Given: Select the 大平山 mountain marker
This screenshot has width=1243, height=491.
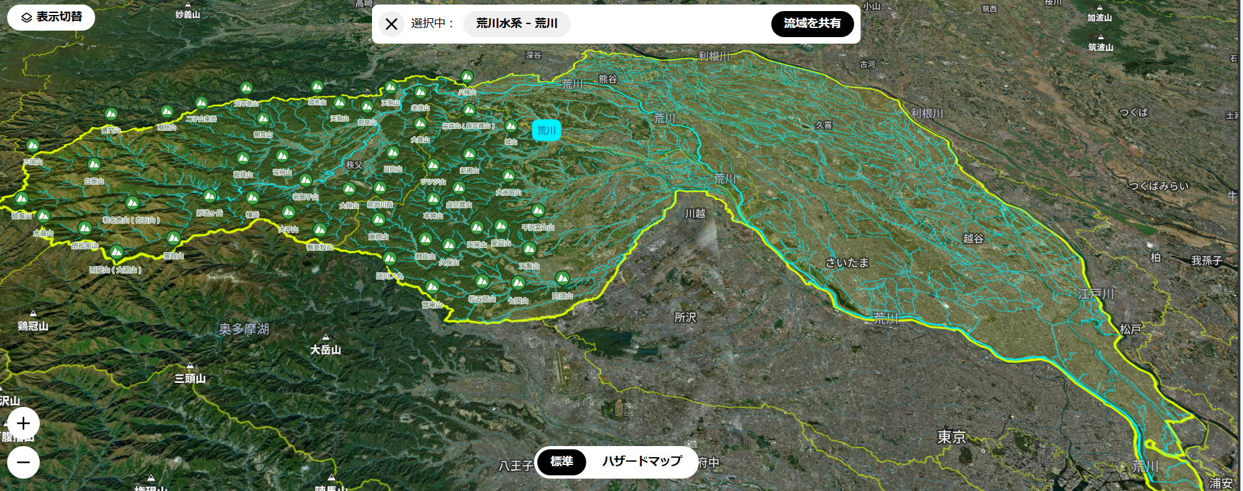Looking at the screenshot, I should [x=289, y=212].
